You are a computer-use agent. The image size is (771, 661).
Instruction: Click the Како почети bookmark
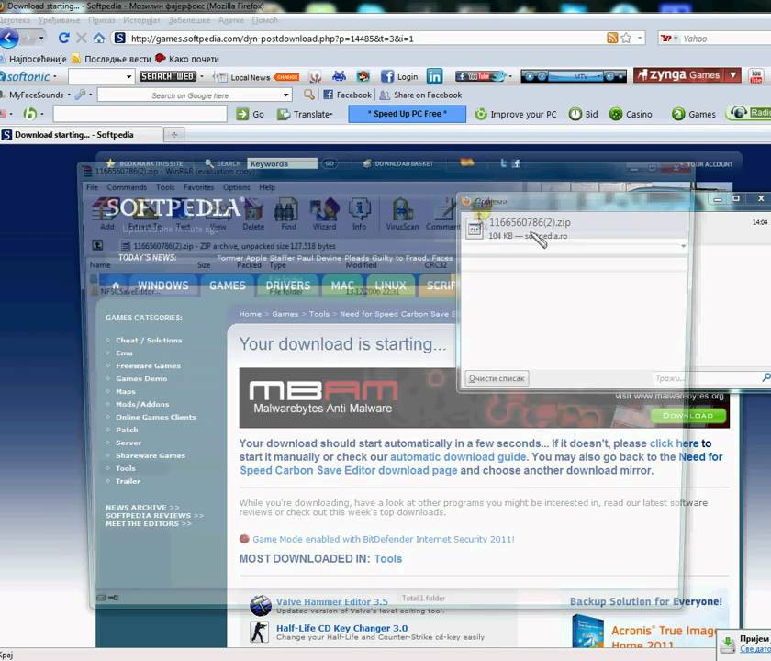(187, 59)
